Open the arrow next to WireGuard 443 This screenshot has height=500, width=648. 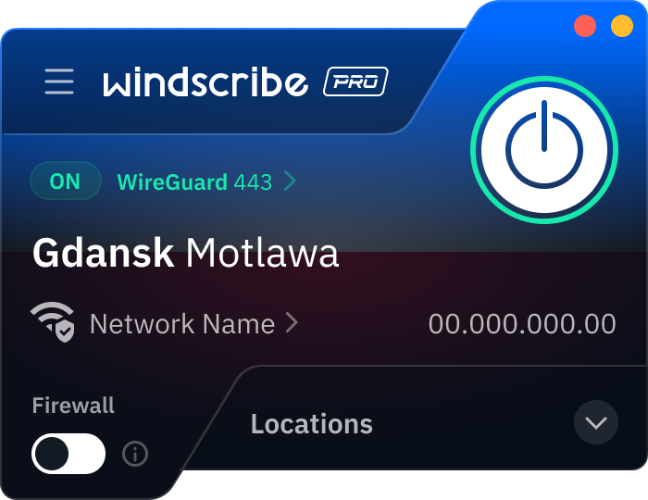(291, 181)
